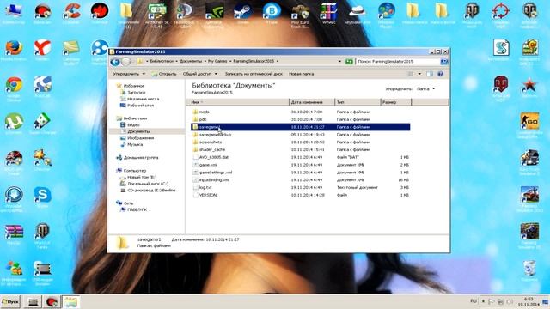The height and width of the screenshot is (309, 550).
Task: Expand the view options dropdown arrow
Action: click(x=419, y=74)
